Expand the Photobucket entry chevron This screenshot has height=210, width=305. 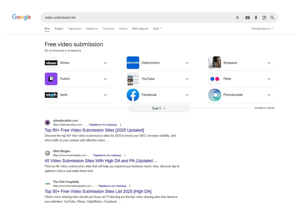pyautogui.click(x=269, y=95)
